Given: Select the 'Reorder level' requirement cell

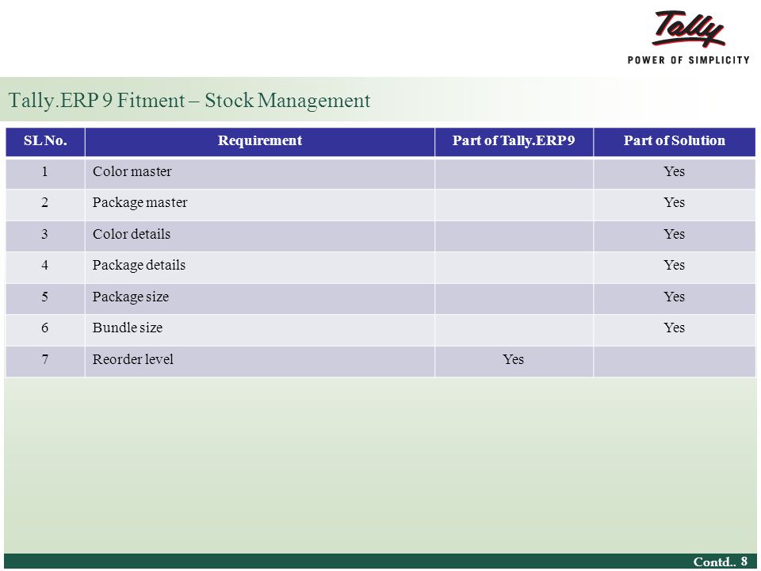Looking at the screenshot, I should coord(260,361).
